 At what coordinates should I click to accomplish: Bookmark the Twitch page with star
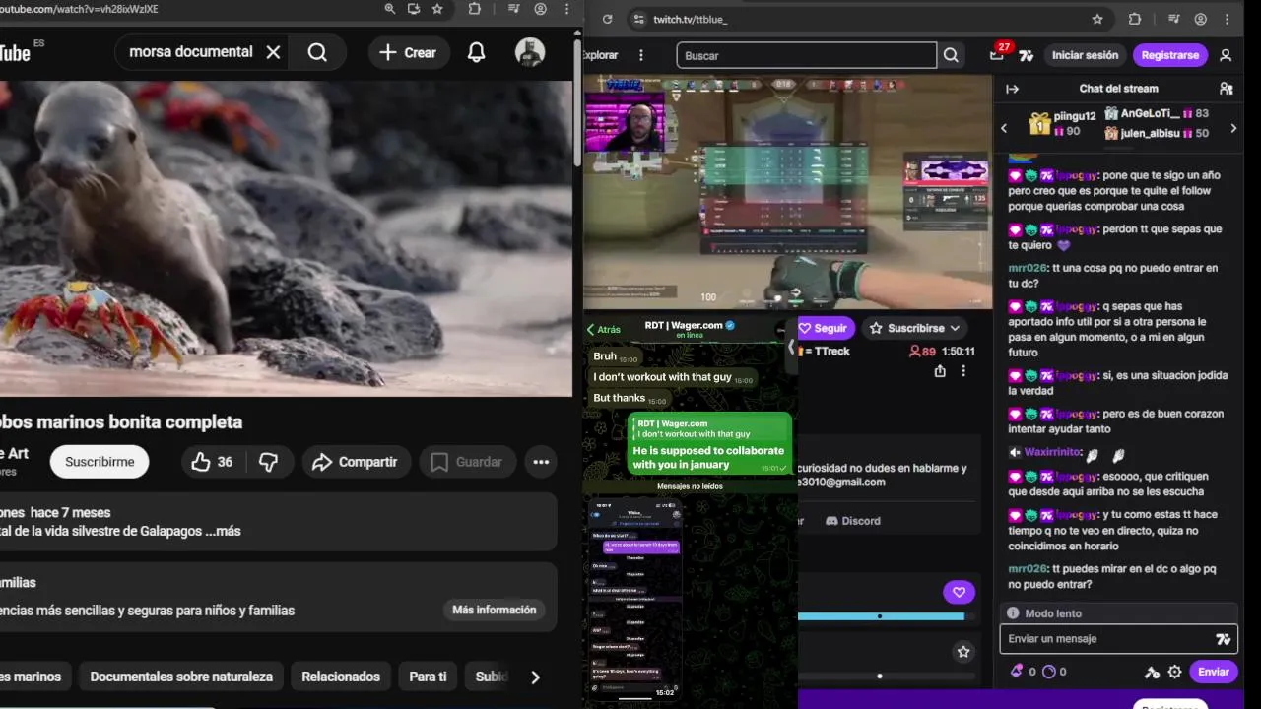[x=1097, y=19]
